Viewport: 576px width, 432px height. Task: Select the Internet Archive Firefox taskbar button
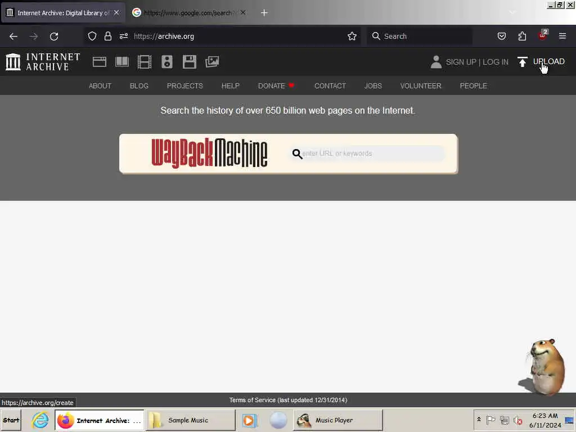click(x=100, y=420)
